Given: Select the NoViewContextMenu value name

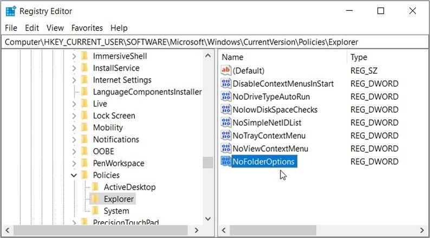Looking at the screenshot, I should coord(270,149).
